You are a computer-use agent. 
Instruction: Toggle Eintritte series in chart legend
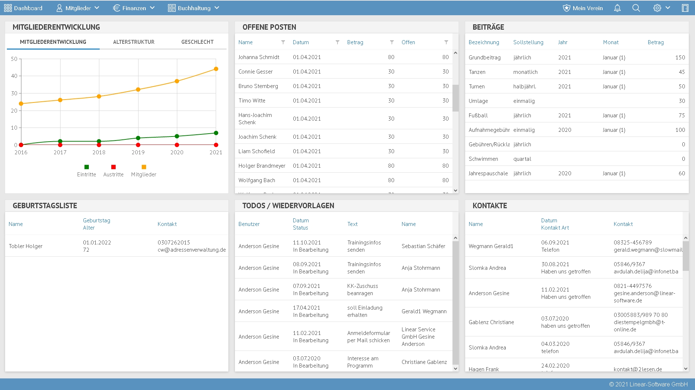(87, 171)
